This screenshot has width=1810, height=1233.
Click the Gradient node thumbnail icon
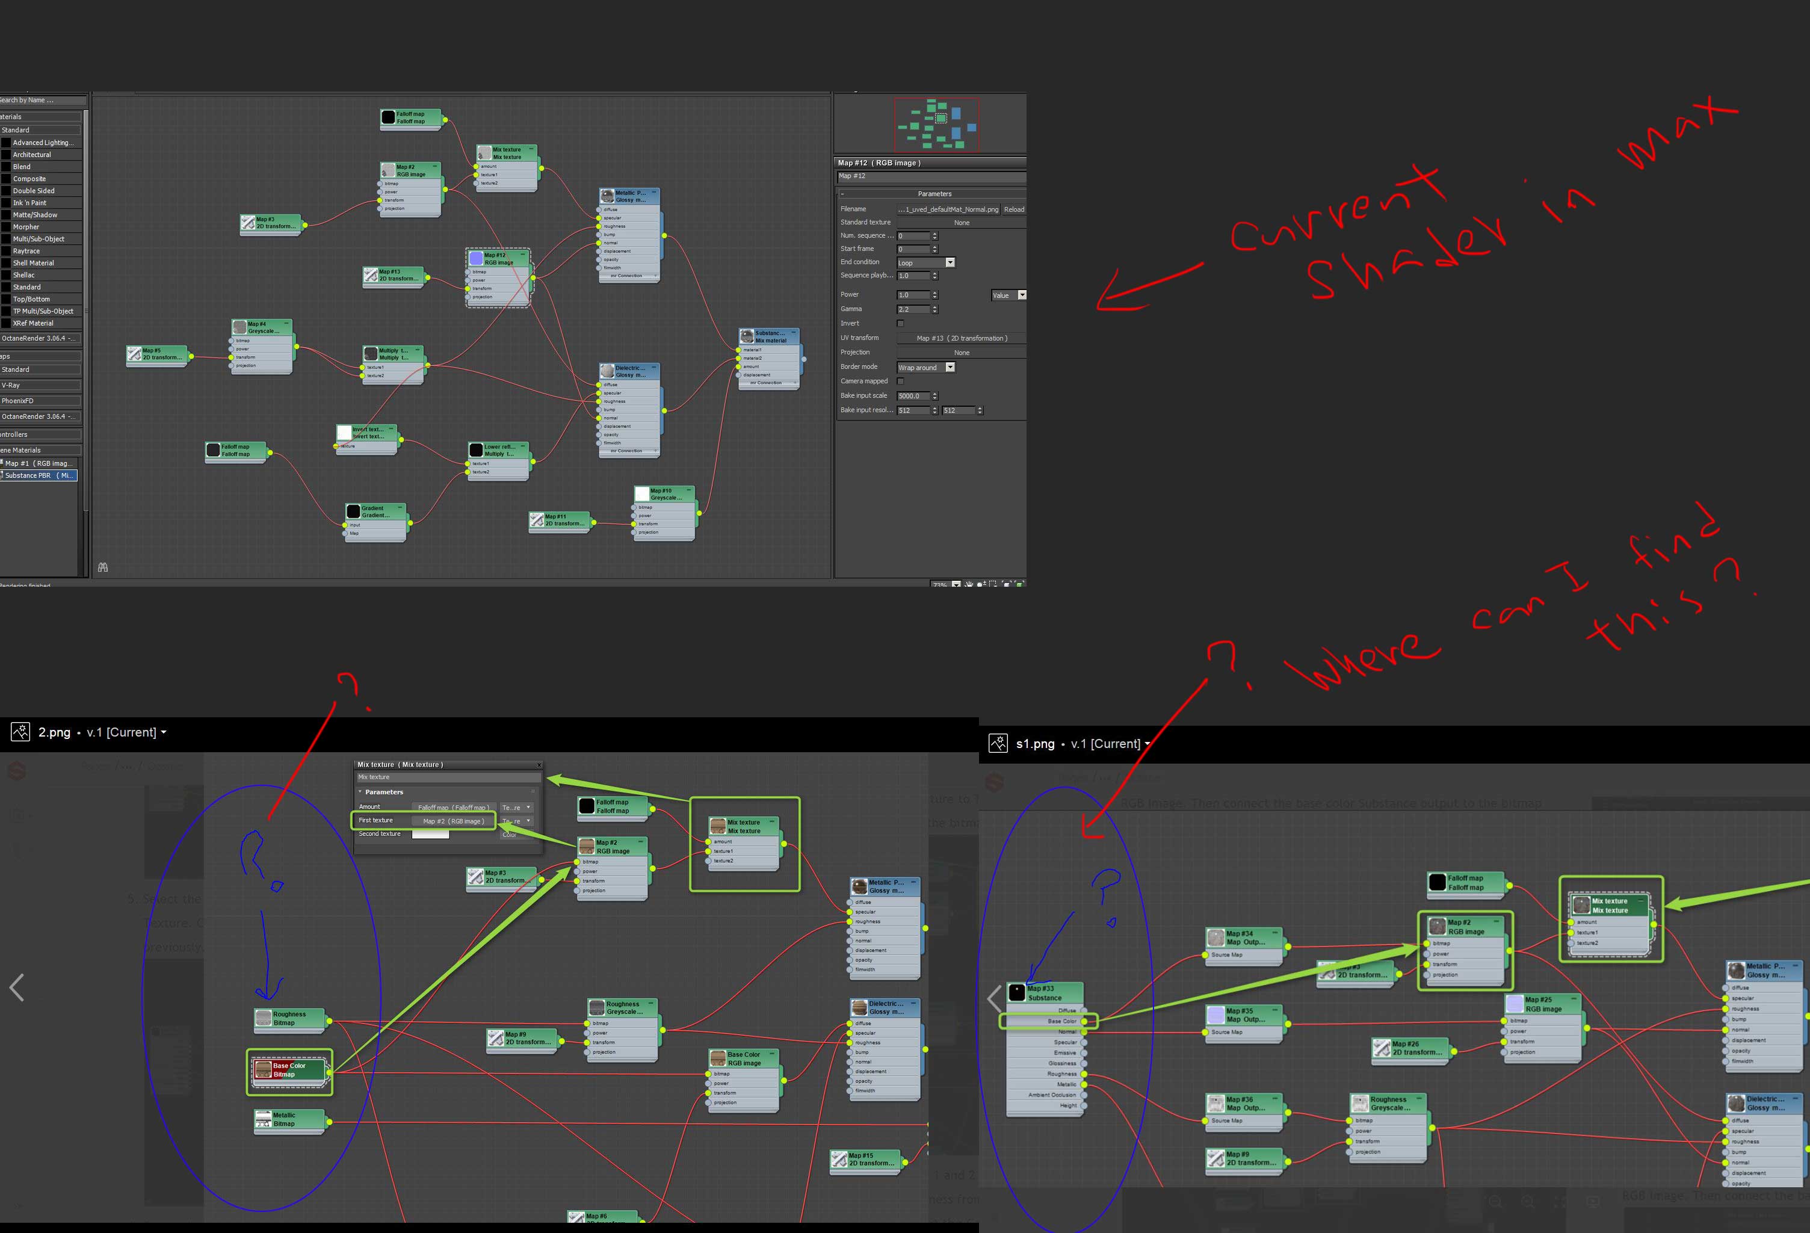click(354, 511)
